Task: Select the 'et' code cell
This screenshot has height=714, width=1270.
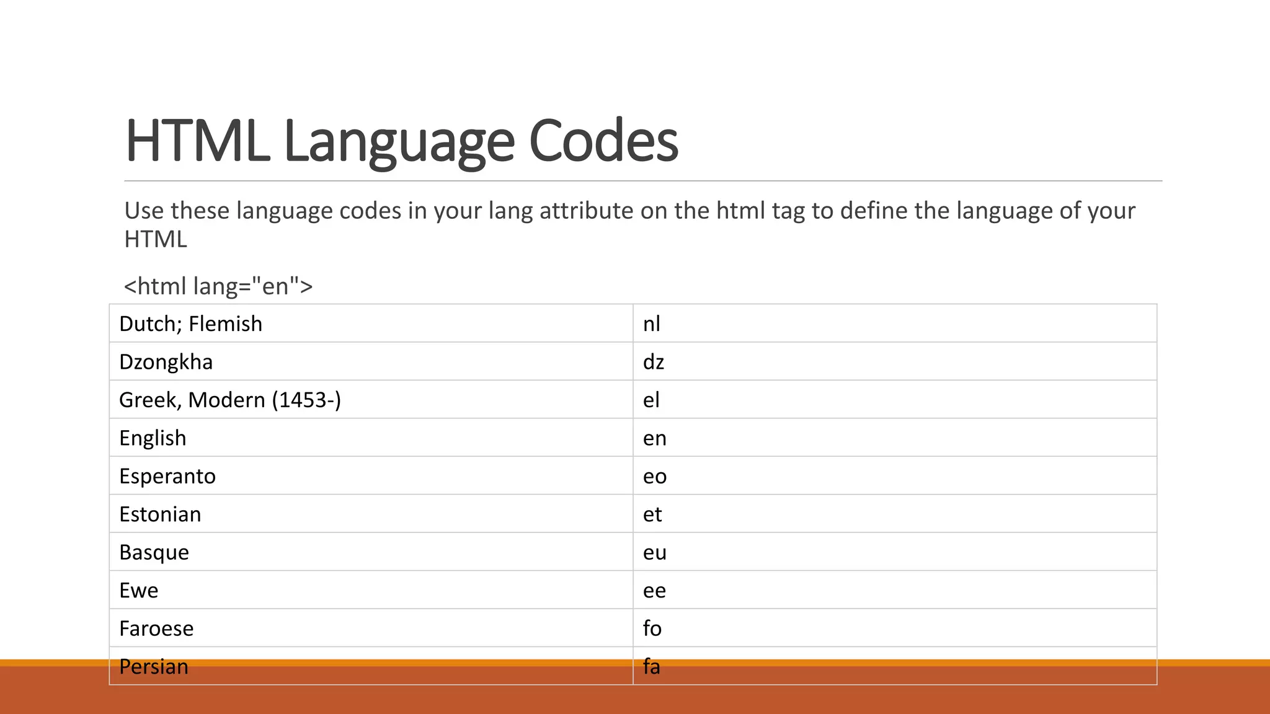Action: click(895, 514)
